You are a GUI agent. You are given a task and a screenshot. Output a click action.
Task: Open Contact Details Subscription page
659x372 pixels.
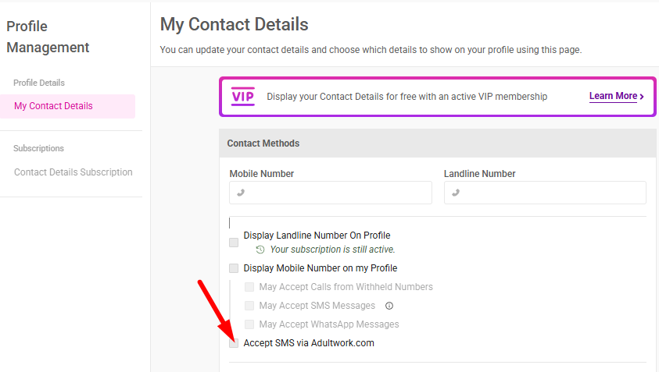coord(73,172)
